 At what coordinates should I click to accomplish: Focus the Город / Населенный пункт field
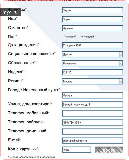click(92, 95)
